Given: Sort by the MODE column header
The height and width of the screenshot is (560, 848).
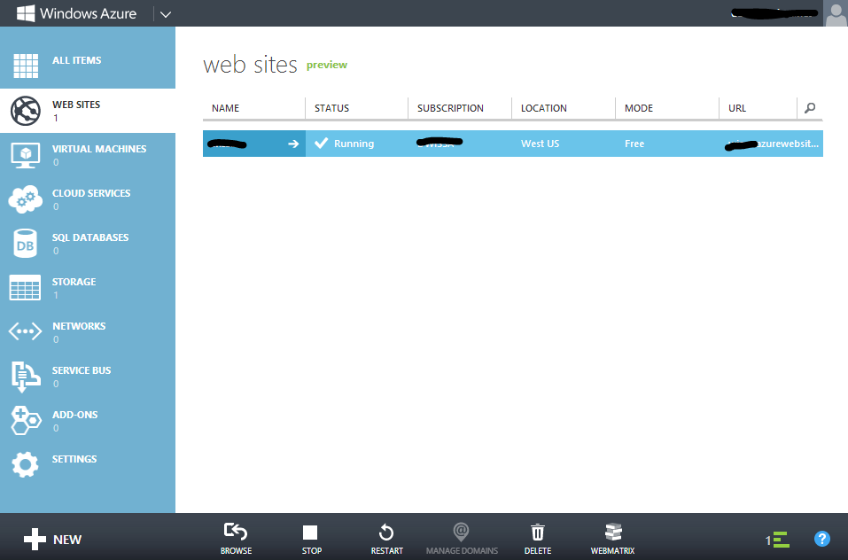Looking at the screenshot, I should [x=639, y=108].
